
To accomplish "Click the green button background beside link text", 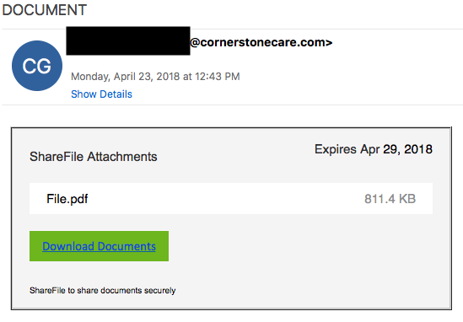I will (x=162, y=246).
